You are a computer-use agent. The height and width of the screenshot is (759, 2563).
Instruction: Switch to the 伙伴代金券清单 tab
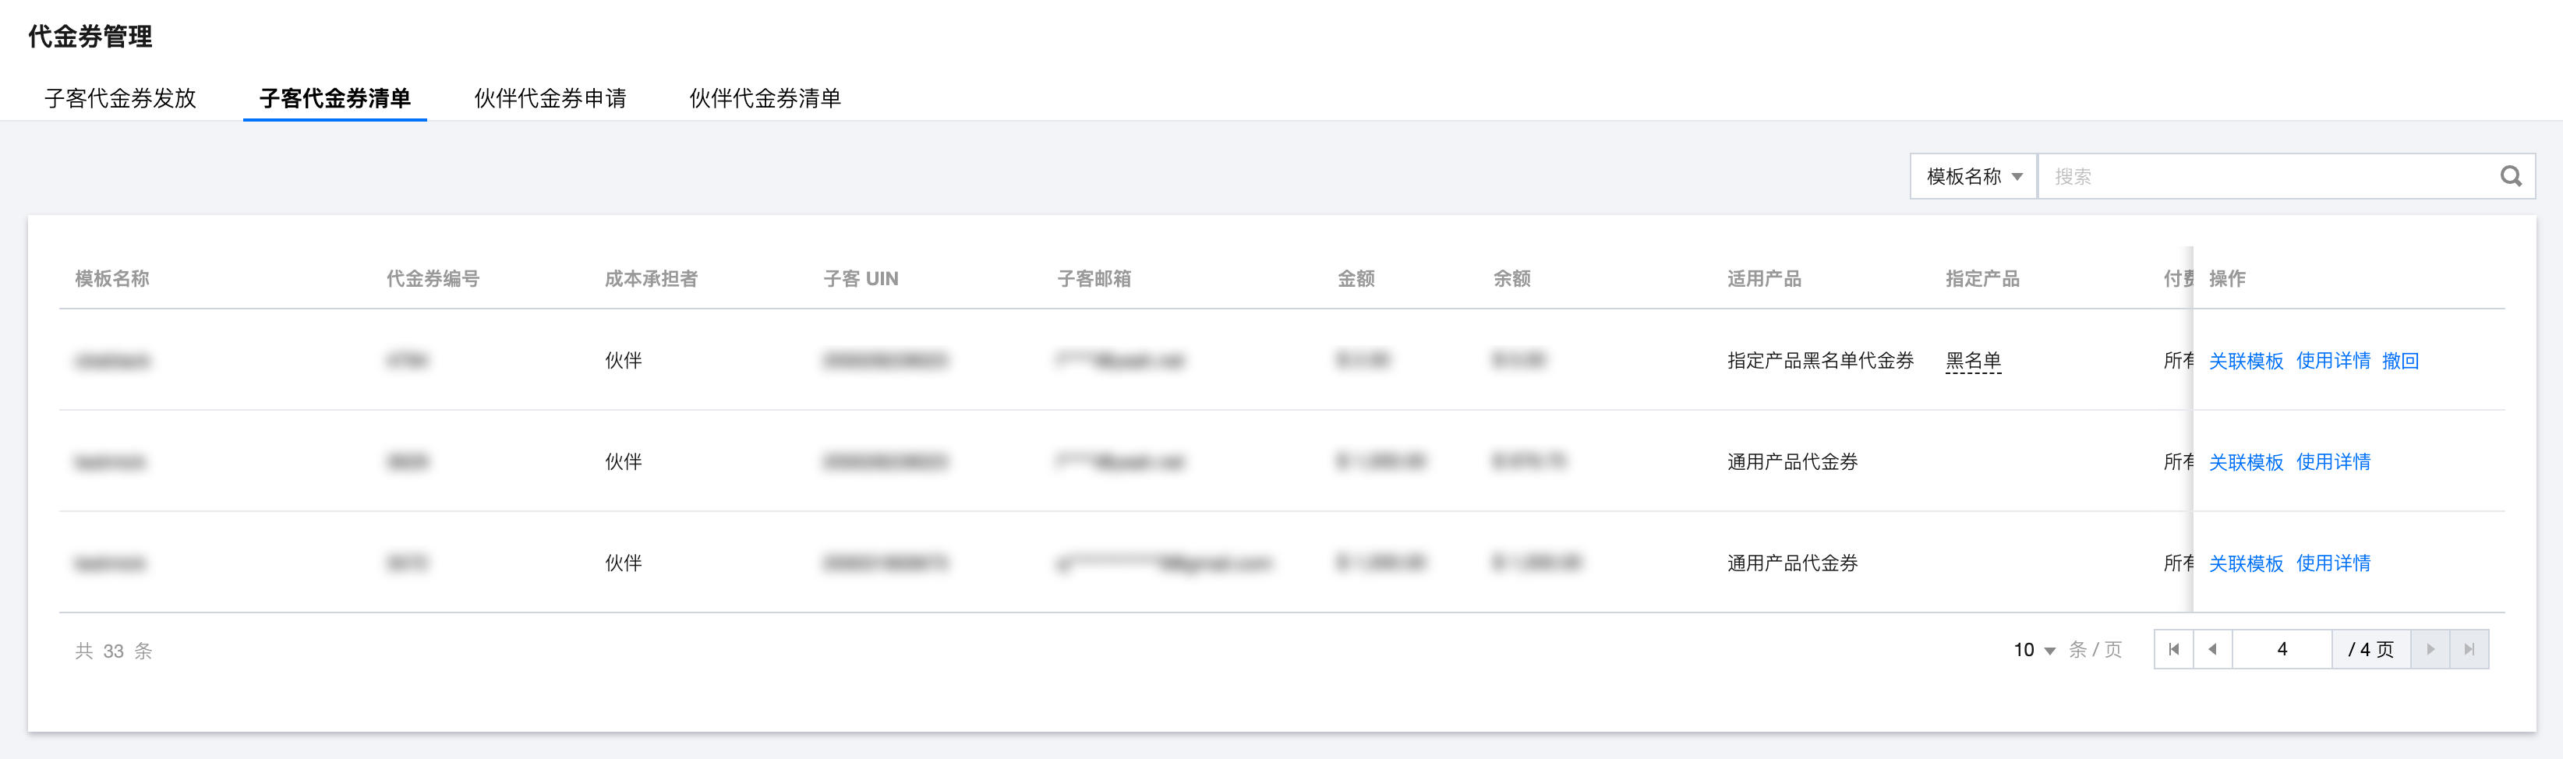pyautogui.click(x=765, y=97)
